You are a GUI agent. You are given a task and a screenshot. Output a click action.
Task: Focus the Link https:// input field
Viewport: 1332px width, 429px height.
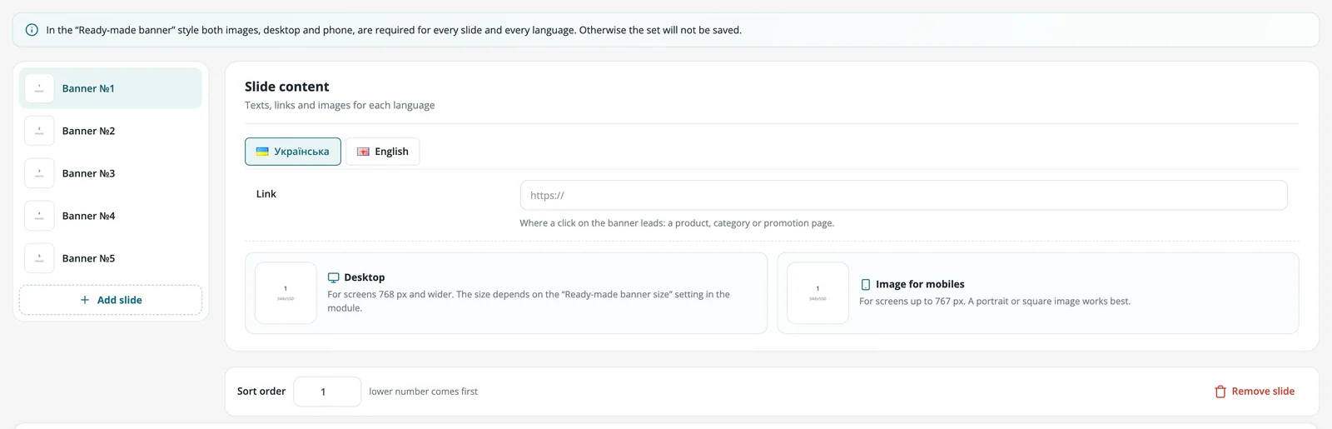tap(904, 196)
